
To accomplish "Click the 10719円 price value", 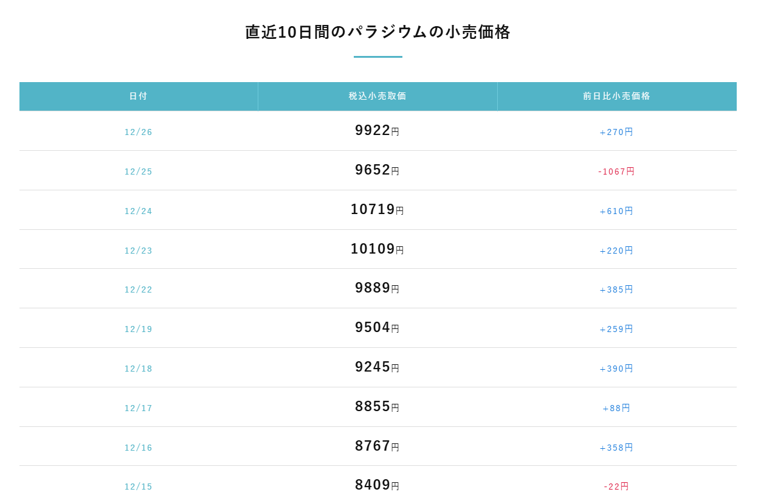I will 377,209.
